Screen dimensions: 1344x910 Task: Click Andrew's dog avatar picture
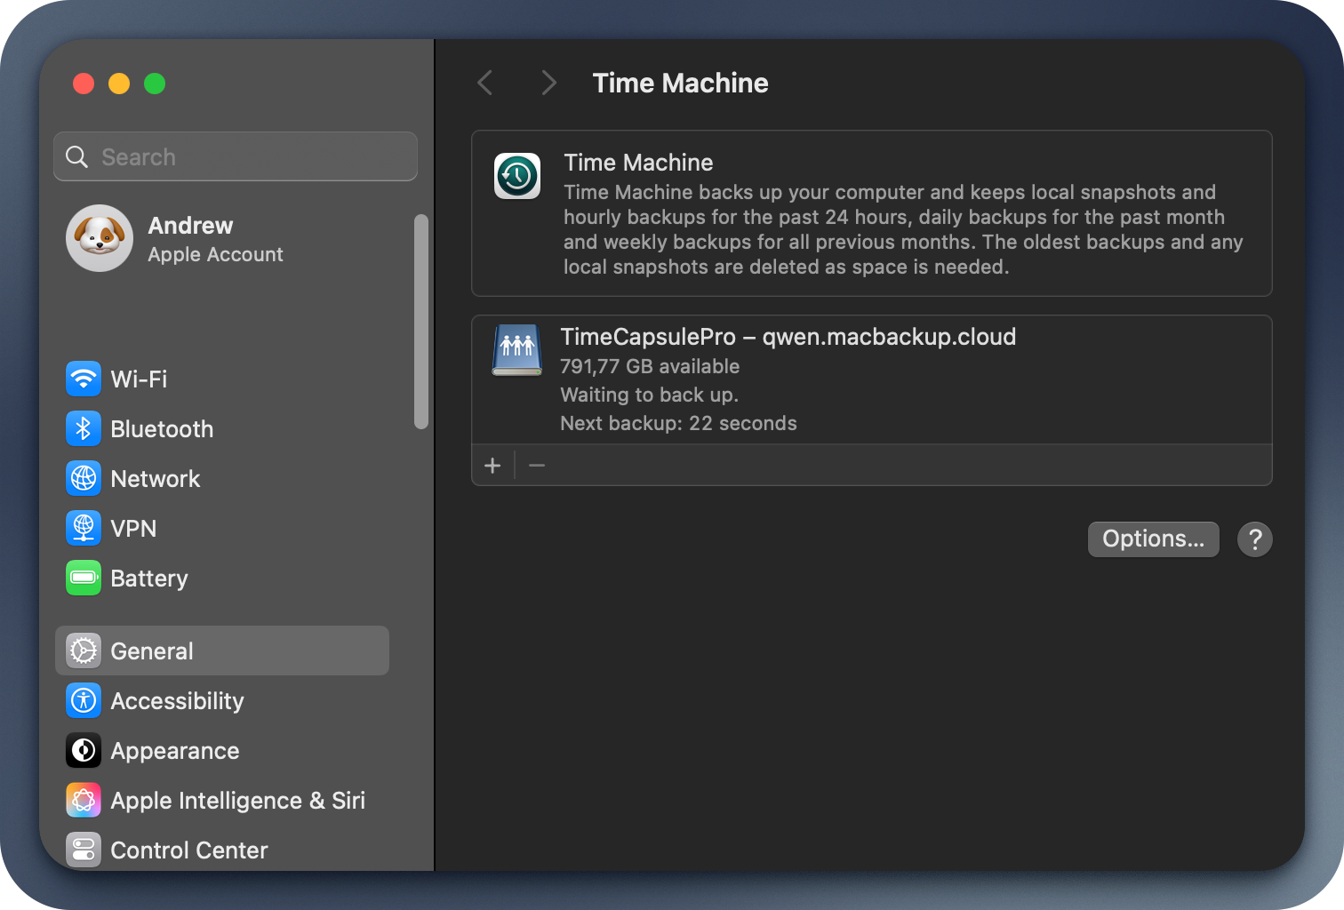[100, 238]
